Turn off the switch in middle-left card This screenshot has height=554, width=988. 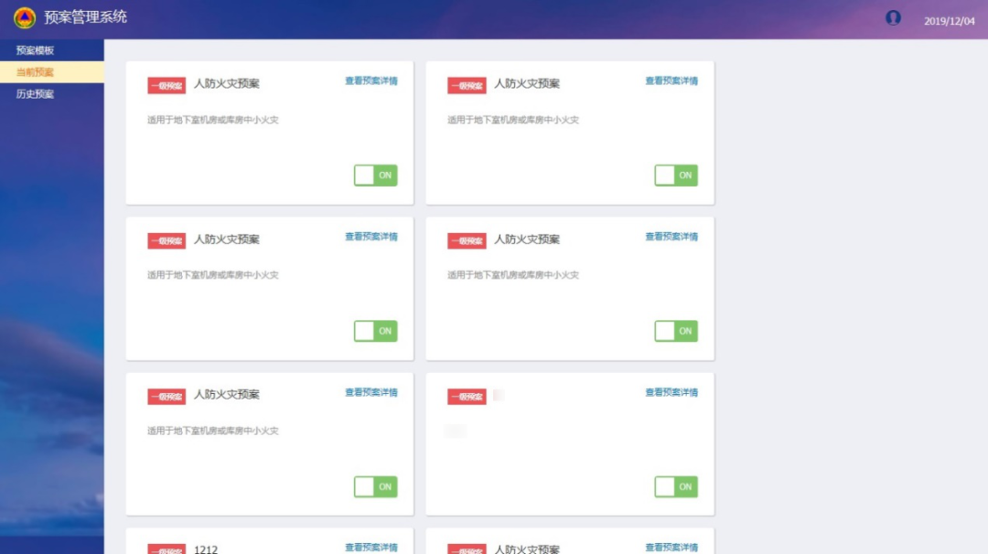pyautogui.click(x=375, y=331)
